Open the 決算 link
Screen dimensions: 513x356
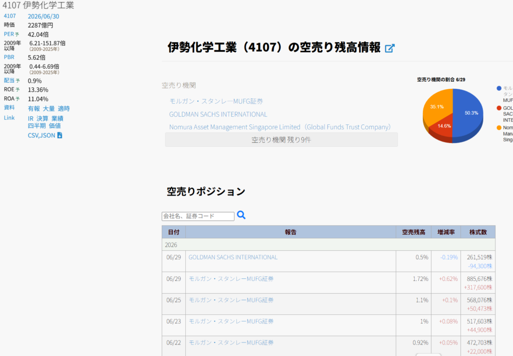[x=42, y=118]
